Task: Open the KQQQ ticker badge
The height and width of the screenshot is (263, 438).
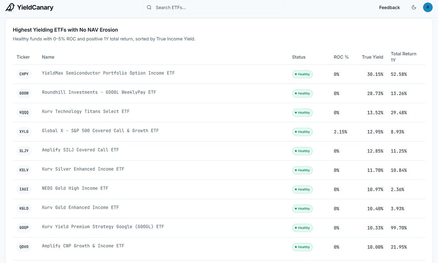Action: point(24,113)
